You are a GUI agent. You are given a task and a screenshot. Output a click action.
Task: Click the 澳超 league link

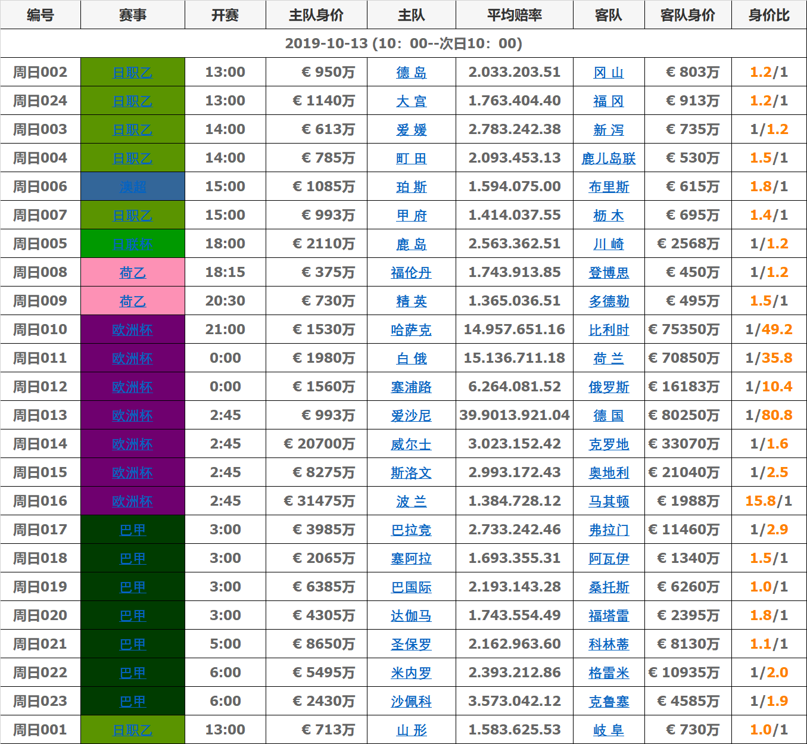click(133, 187)
